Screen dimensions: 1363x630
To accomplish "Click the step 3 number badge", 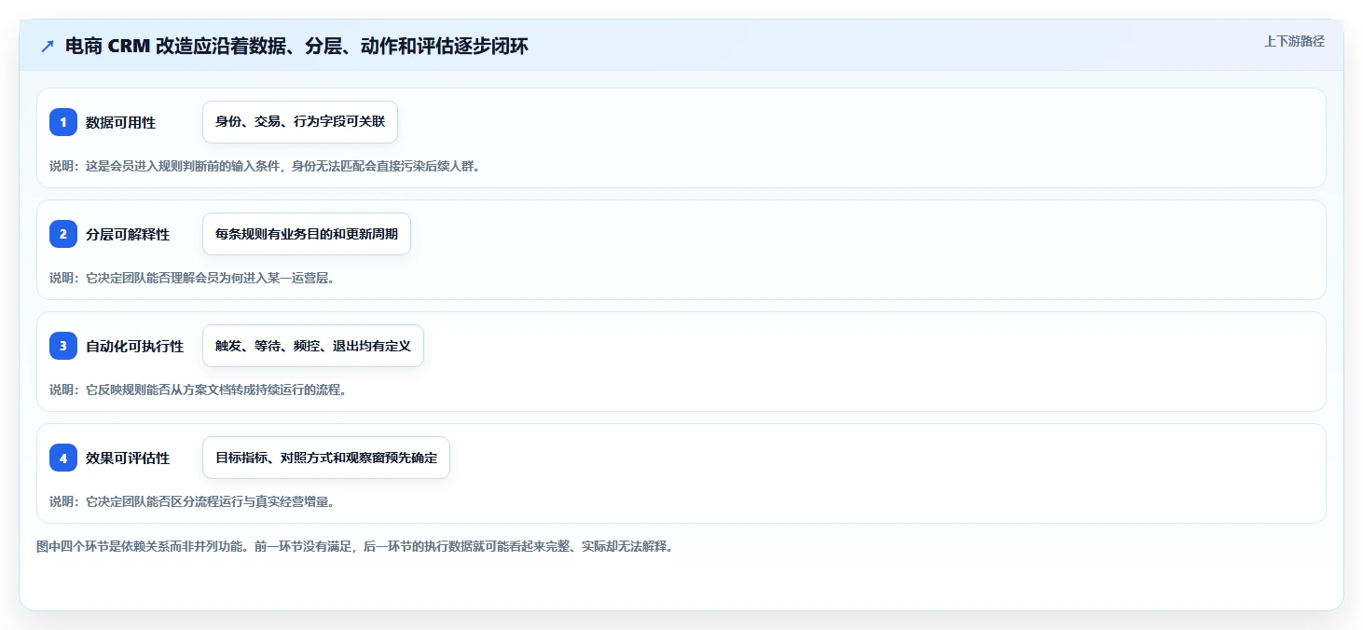I will coord(63,346).
